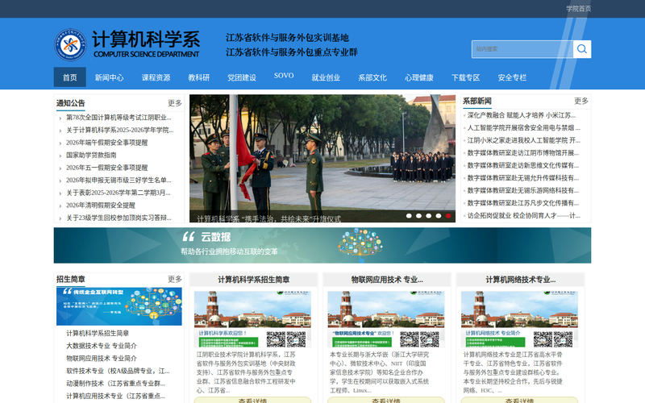Select 首页 navigation tab
Image resolution: width=645 pixels, height=403 pixels.
pyautogui.click(x=70, y=77)
